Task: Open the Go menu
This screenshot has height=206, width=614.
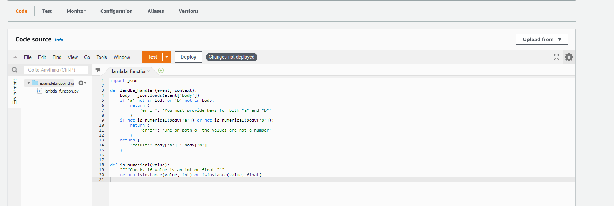Action: pos(87,57)
